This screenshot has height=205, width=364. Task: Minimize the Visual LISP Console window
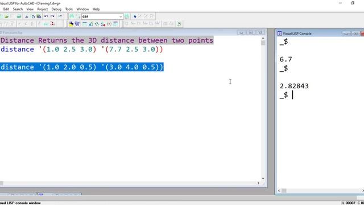tap(346, 34)
